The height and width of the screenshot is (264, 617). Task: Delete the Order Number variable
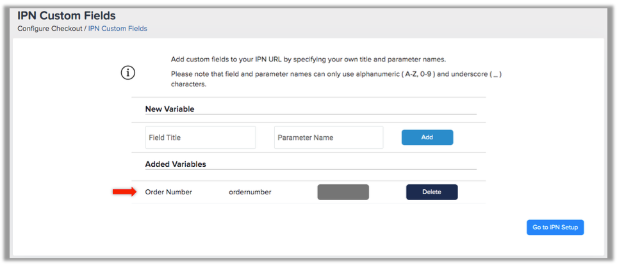(x=432, y=192)
